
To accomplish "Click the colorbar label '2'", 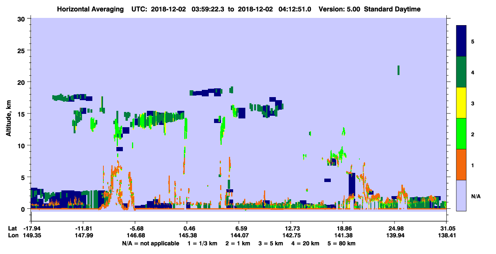I will 472,134.
